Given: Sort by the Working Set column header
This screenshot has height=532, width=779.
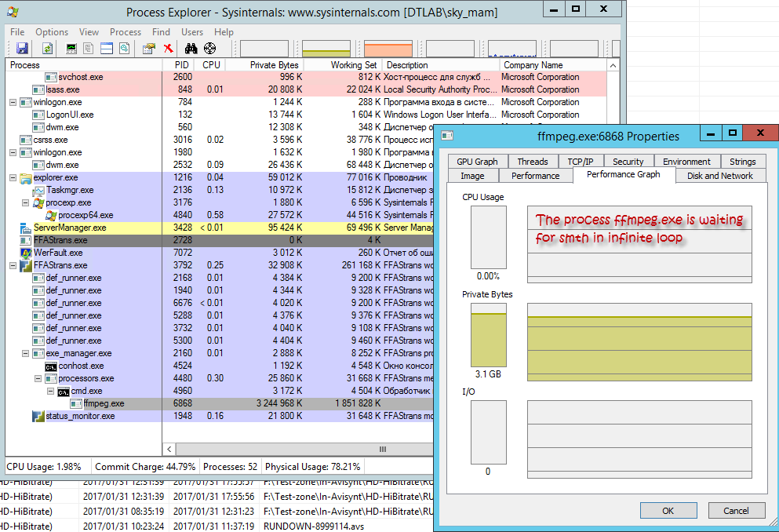Looking at the screenshot, I should pos(344,65).
